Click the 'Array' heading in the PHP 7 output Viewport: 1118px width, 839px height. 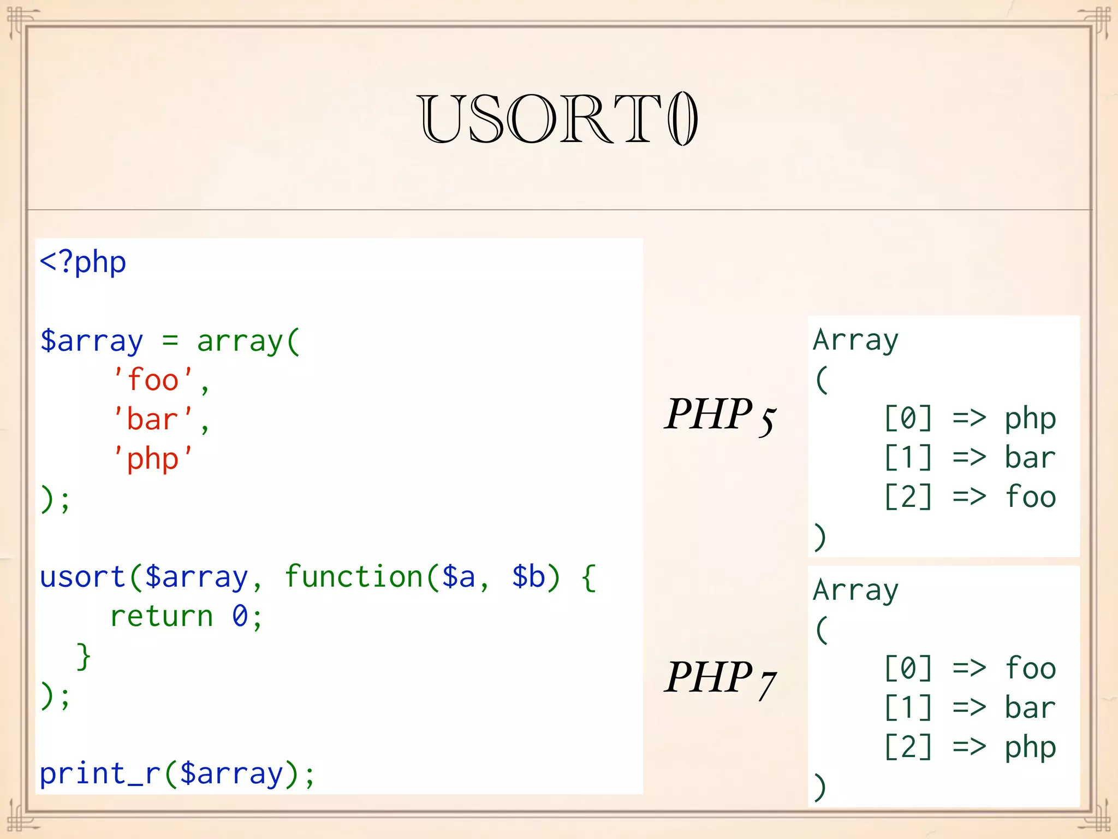(855, 591)
